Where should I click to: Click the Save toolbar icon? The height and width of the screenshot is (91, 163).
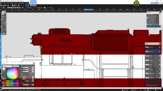[x=5, y=5]
